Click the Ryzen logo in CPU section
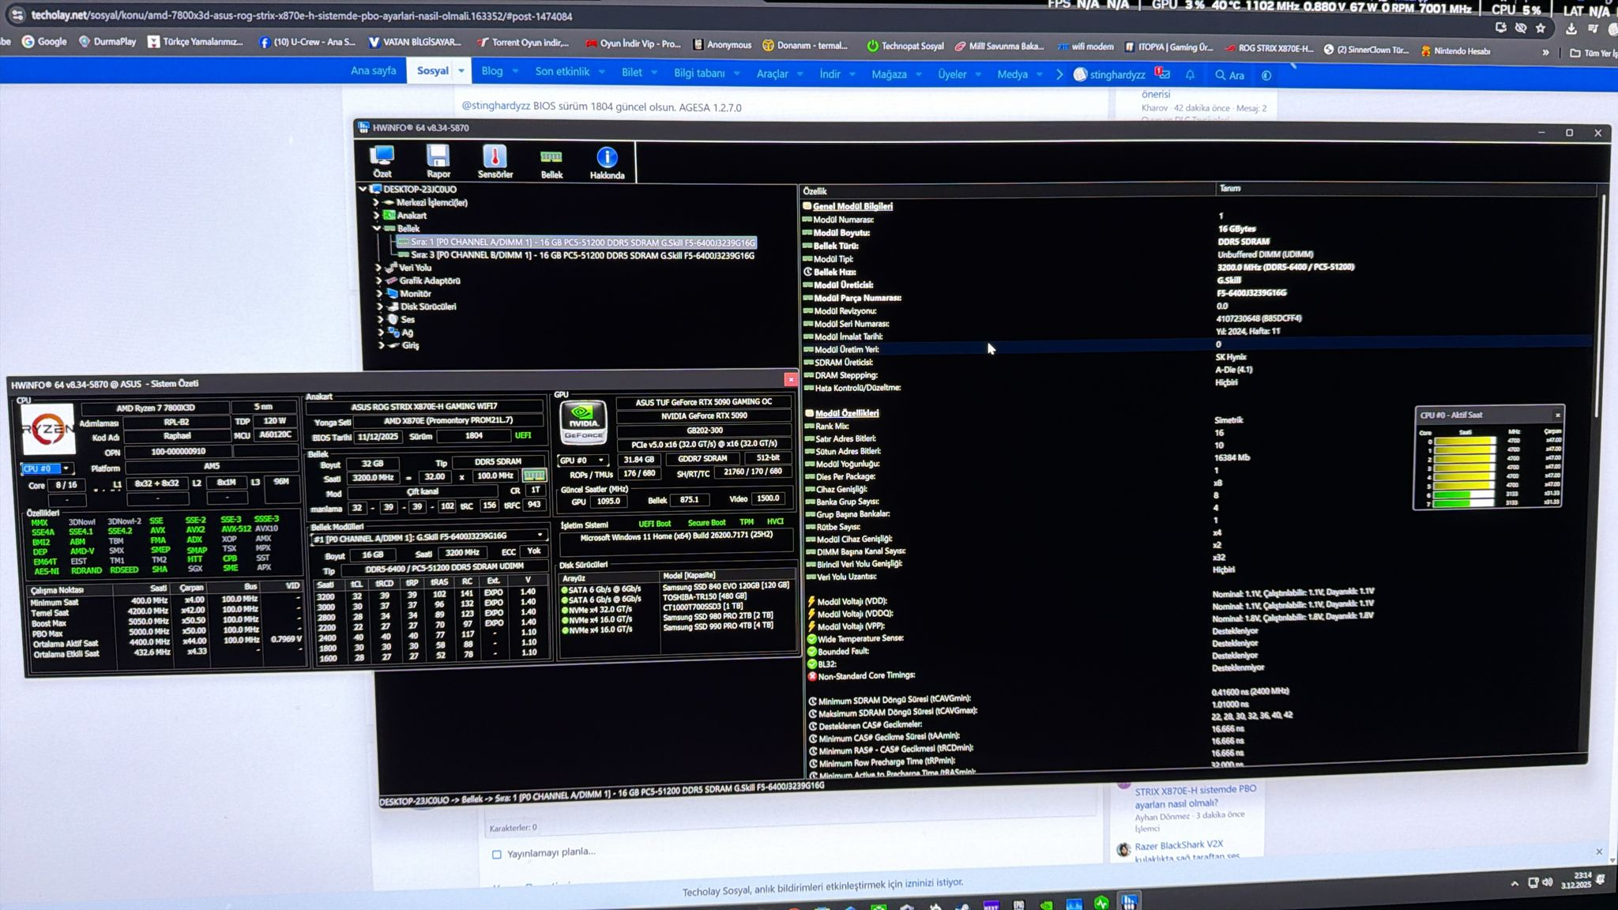Screen dimensions: 1618x910 [x=47, y=429]
